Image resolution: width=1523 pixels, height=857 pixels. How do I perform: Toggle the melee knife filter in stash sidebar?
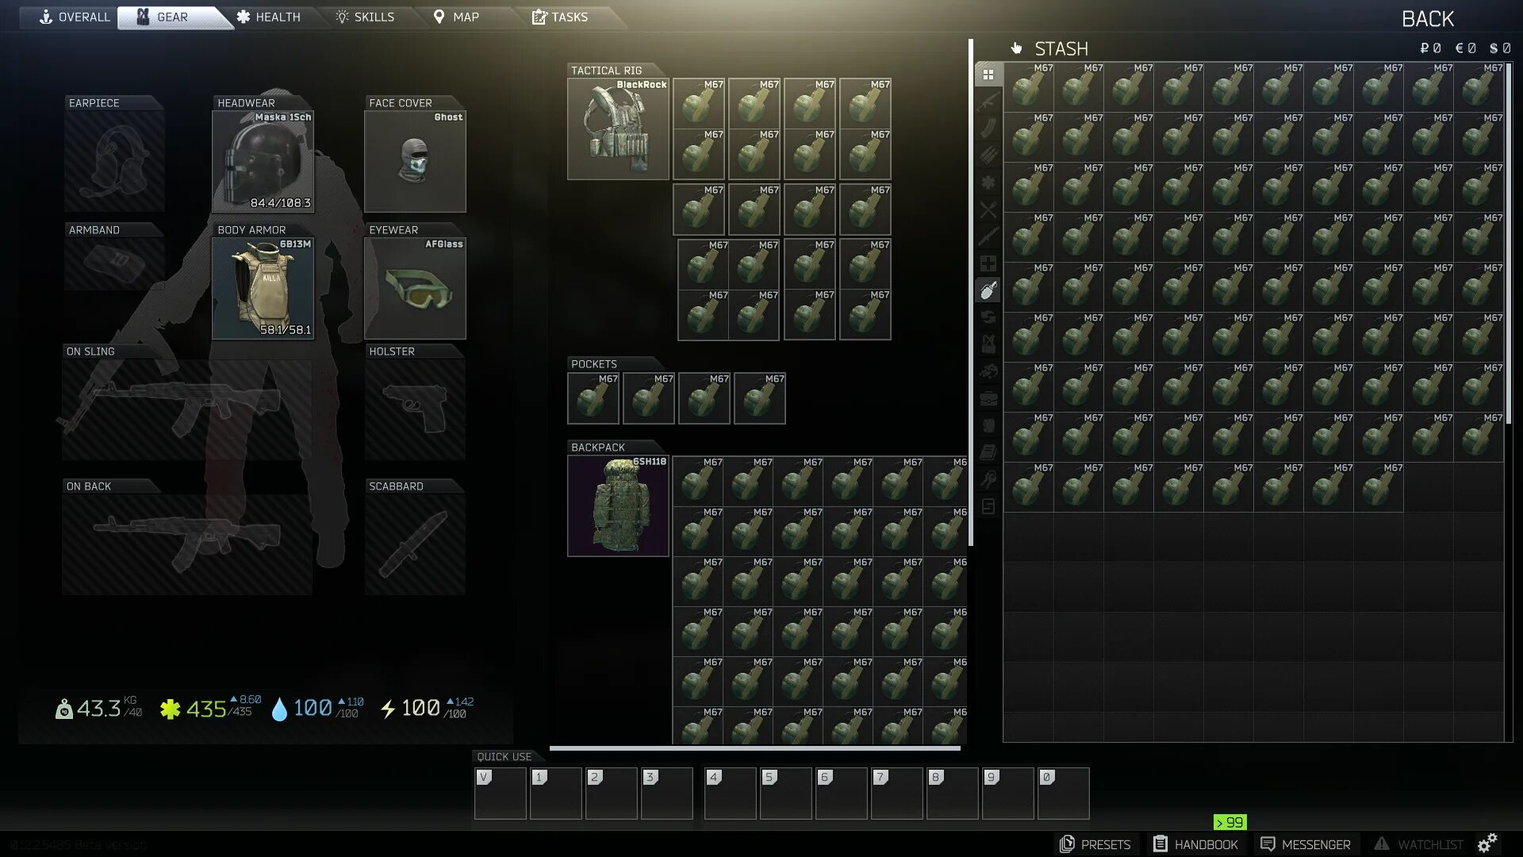[988, 236]
